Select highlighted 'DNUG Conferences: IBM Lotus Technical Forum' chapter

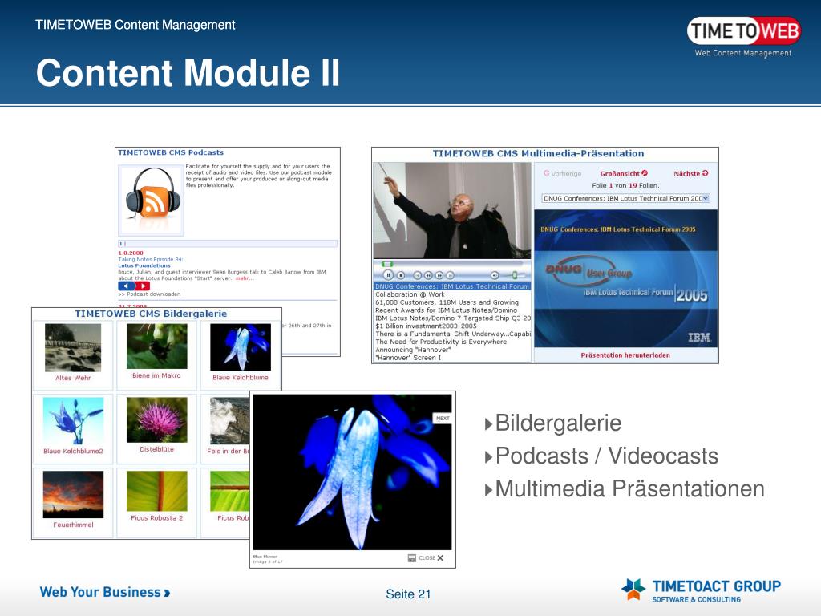point(452,286)
